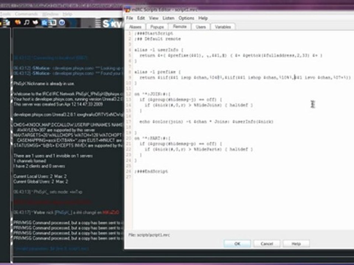Open the Listen menu in Scripts Editor
Screen dimensions: 354x265
(169, 18)
